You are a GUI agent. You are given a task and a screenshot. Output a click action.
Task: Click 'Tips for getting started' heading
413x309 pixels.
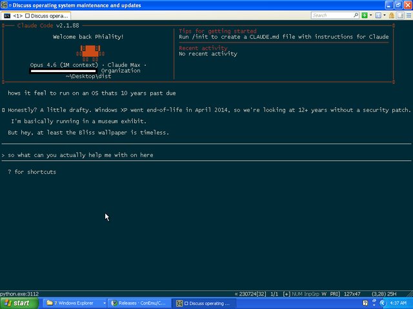click(217, 31)
